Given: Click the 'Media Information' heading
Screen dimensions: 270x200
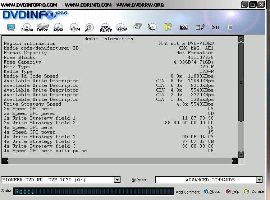Looking at the screenshot, I should 109,39.
